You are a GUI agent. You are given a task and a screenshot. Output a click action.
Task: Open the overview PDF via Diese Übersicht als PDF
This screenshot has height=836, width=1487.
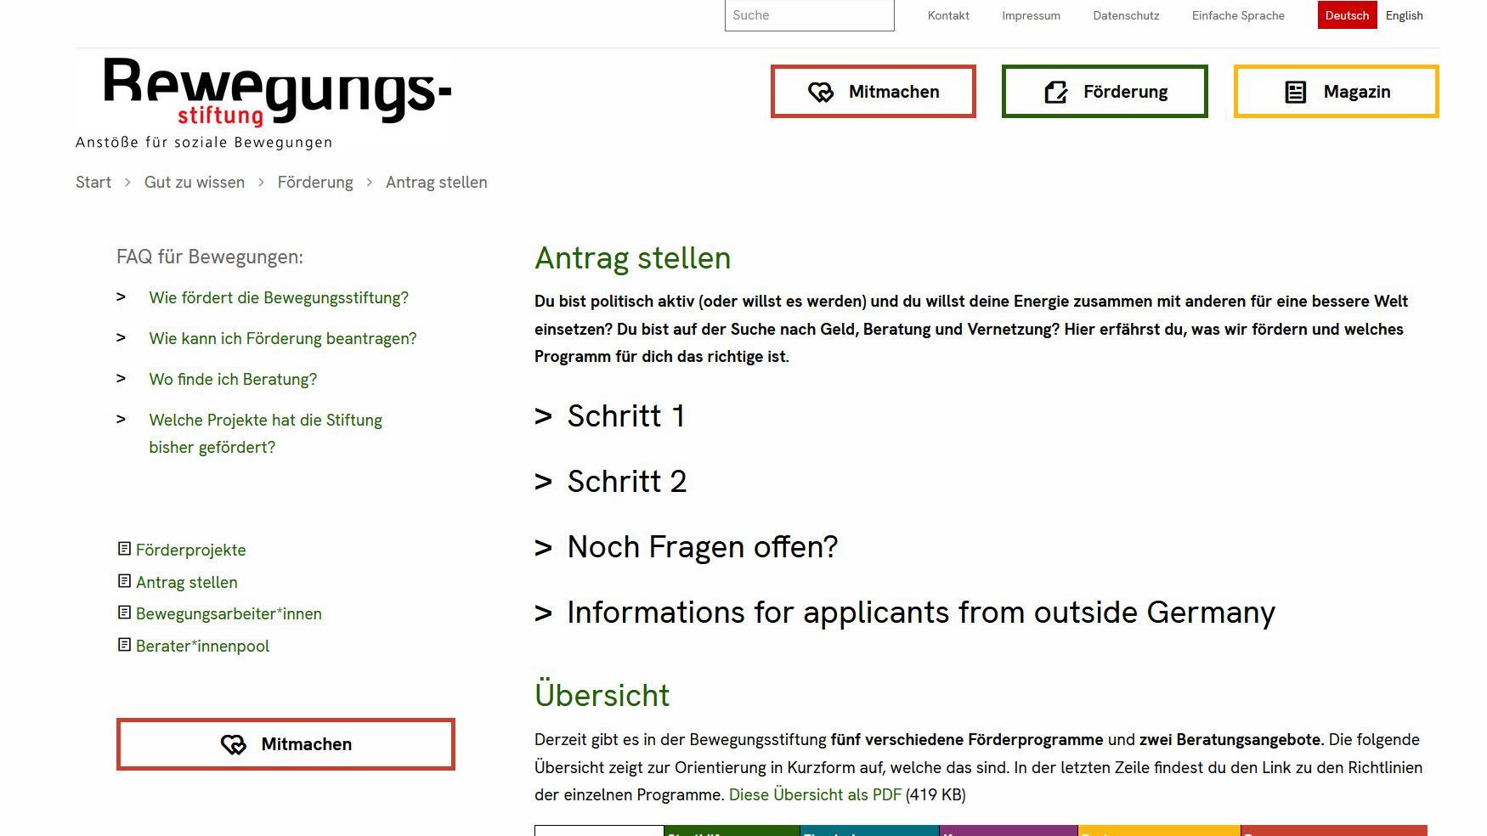click(816, 794)
